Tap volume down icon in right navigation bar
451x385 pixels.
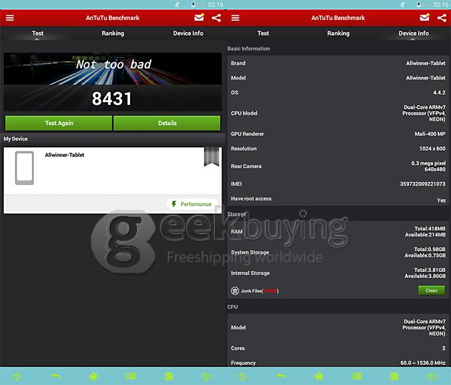click(243, 376)
